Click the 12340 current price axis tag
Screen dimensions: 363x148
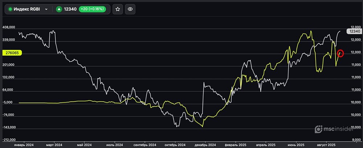(354, 31)
